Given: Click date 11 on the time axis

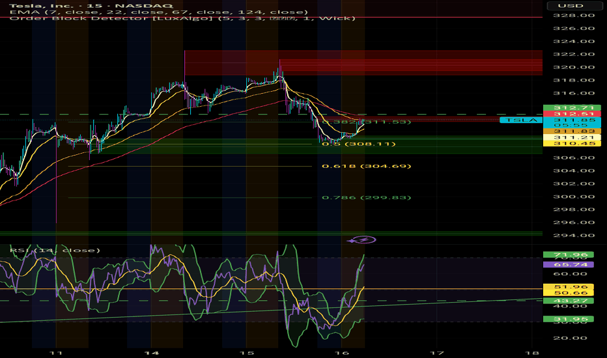Looking at the screenshot, I should click(56, 353).
